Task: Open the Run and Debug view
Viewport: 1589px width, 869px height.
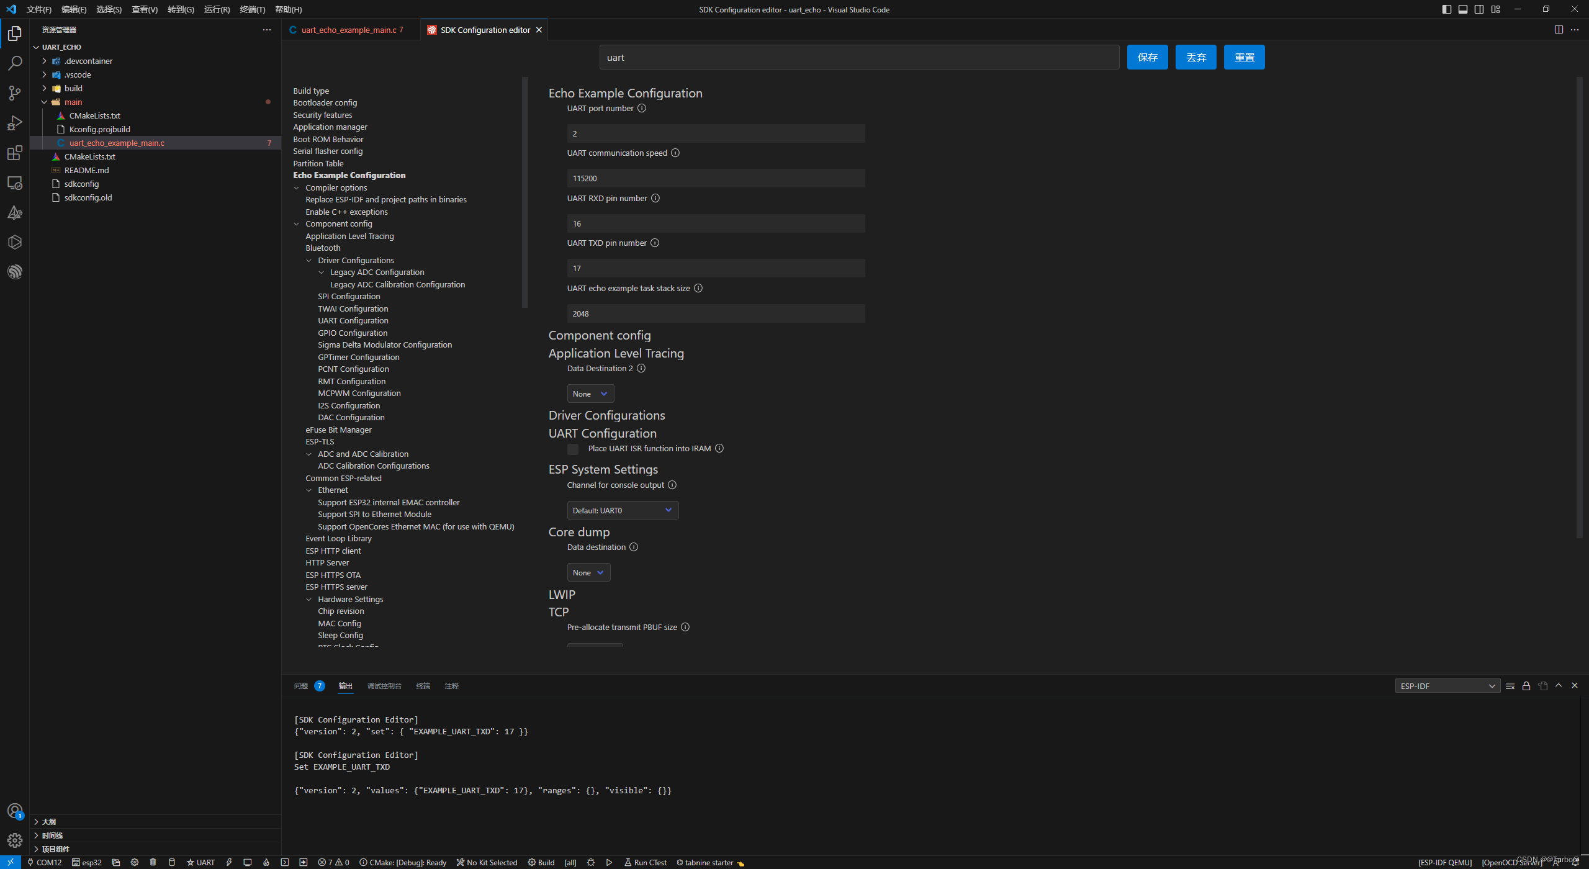Action: pyautogui.click(x=15, y=123)
